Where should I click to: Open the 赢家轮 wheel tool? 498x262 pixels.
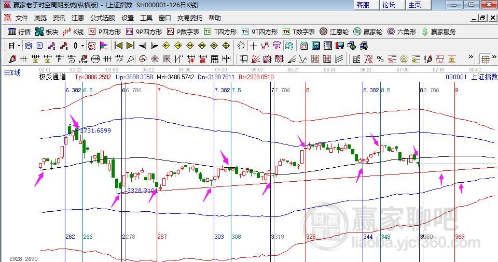(x=368, y=32)
